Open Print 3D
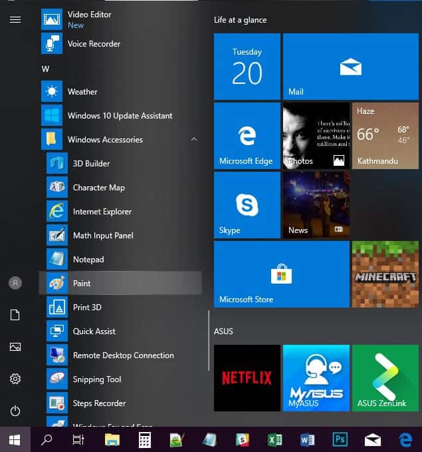422x452 pixels. pyautogui.click(x=121, y=308)
